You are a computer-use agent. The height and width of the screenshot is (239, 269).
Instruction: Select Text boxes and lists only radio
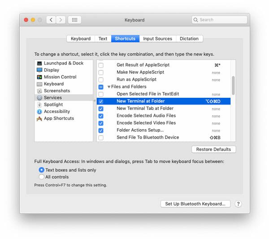click(41, 170)
